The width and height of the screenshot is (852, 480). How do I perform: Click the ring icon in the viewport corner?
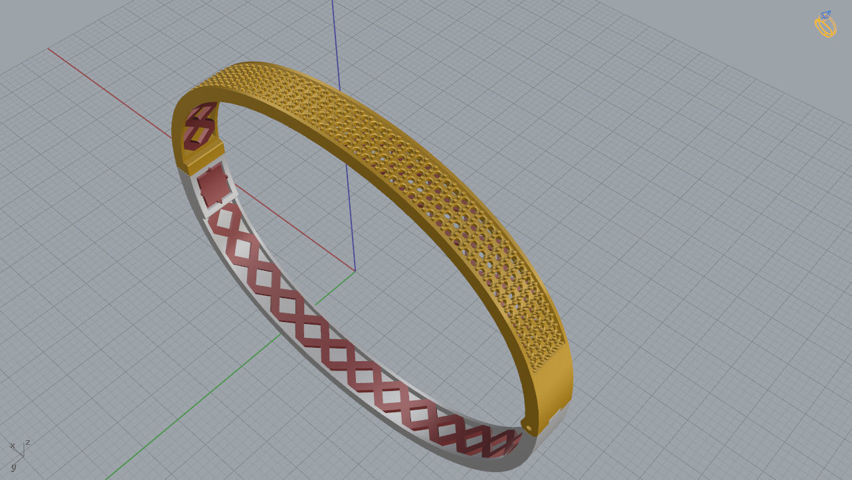825,25
